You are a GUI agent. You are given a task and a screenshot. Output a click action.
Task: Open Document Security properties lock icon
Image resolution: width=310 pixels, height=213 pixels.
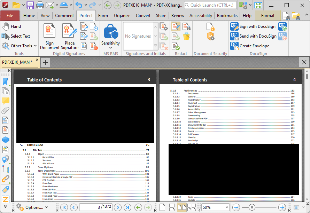click(x=210, y=26)
